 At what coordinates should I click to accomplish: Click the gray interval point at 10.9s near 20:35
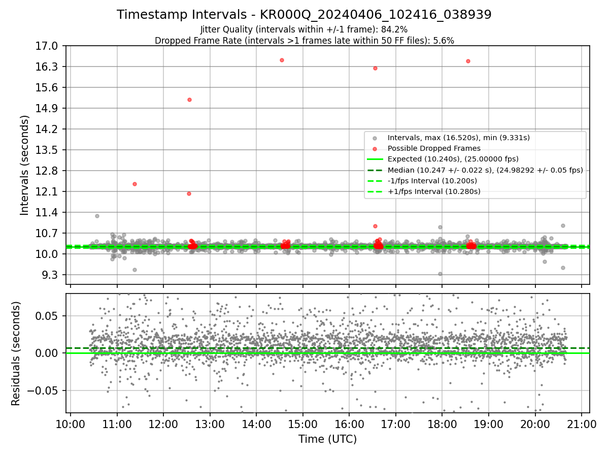pos(563,225)
